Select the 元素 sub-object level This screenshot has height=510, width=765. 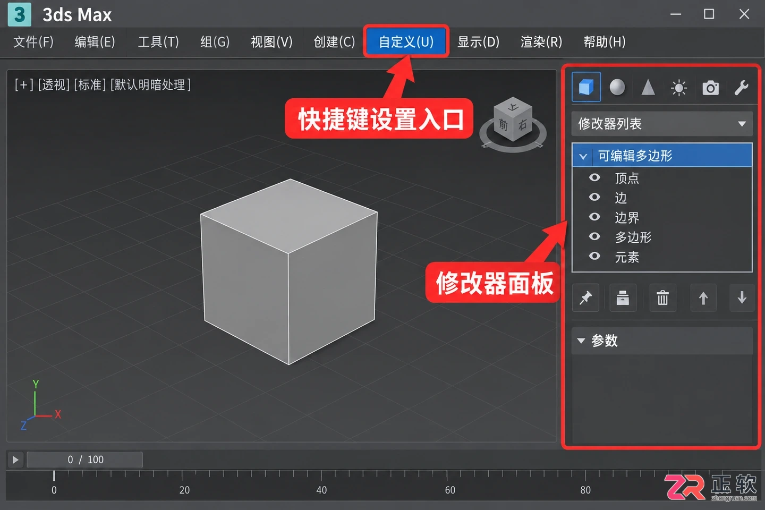[x=627, y=257]
